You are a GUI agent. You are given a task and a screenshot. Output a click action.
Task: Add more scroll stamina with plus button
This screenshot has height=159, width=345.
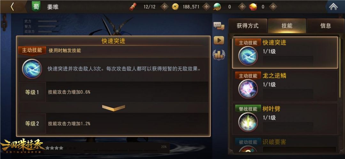coord(165,7)
